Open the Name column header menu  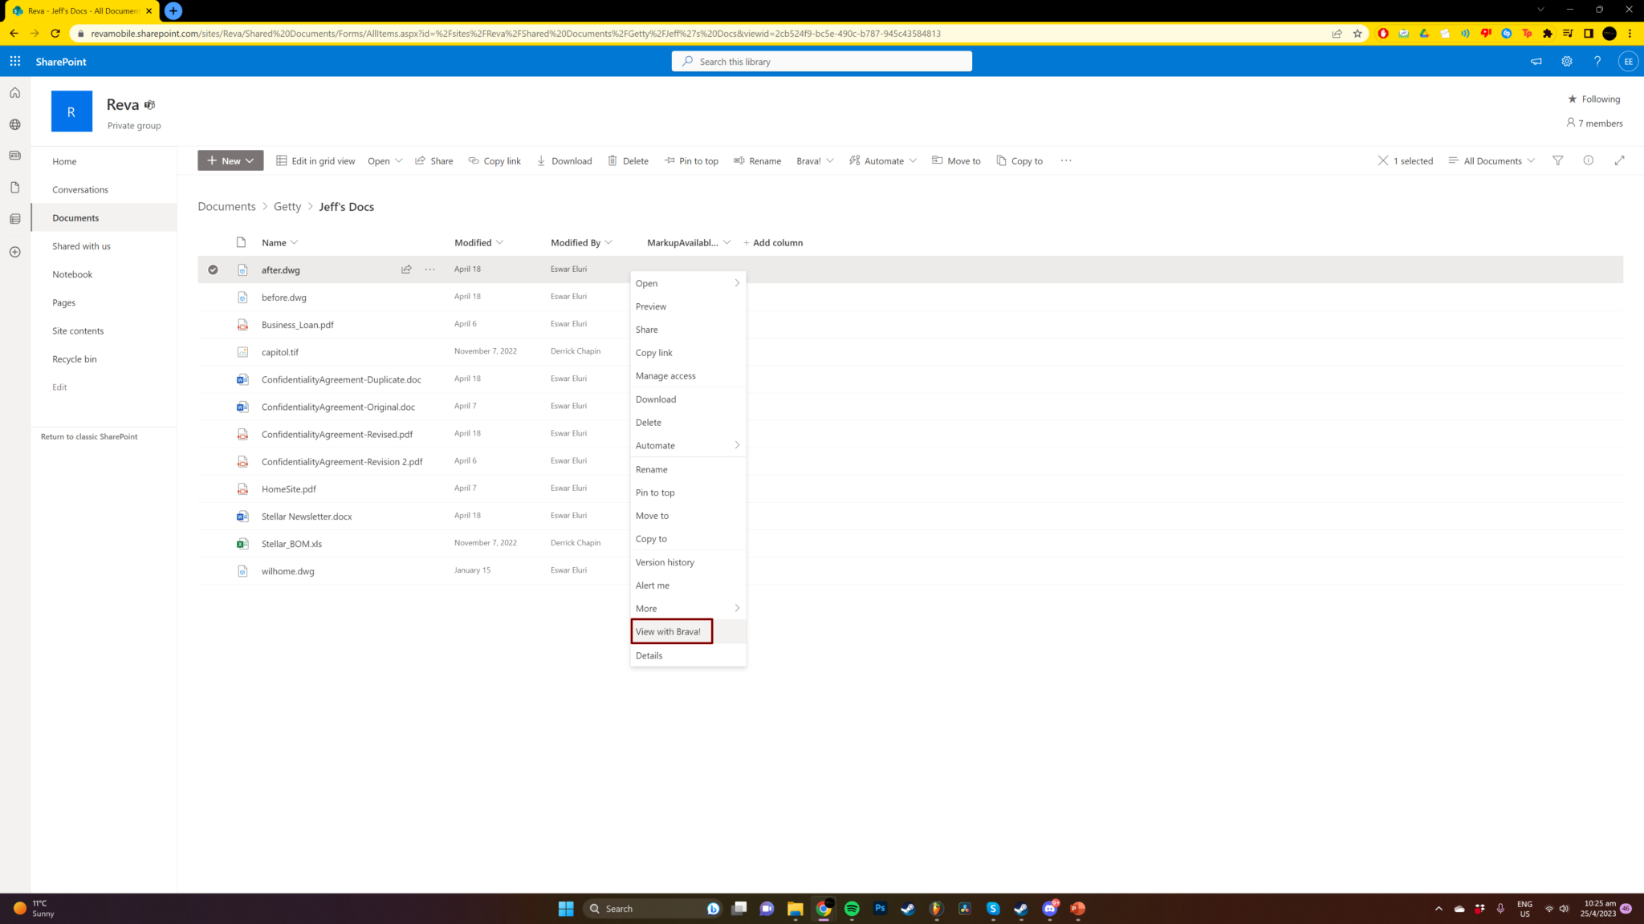279,242
